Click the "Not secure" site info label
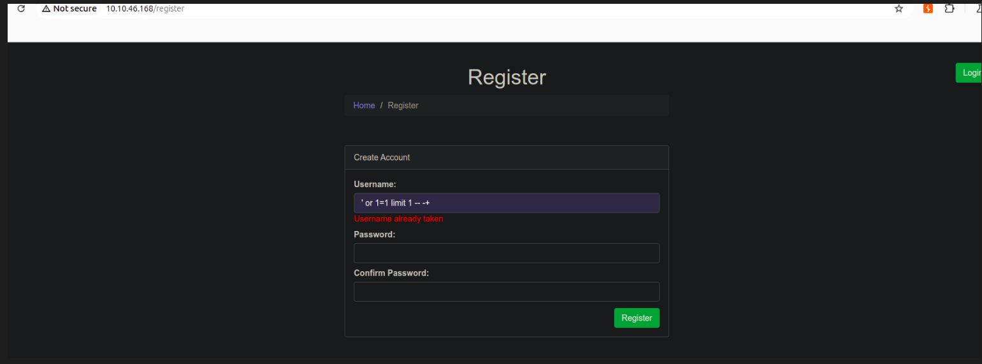Image resolution: width=982 pixels, height=364 pixels. point(75,9)
